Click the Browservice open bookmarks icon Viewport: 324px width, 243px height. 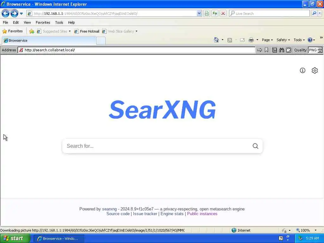(x=275, y=50)
